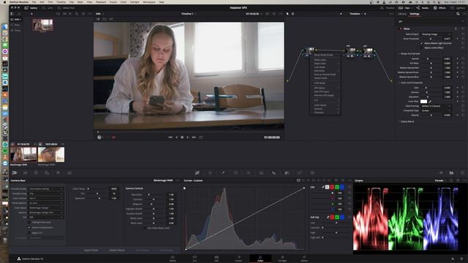Toggle Alpha Masks Light Sources checkbox
This screenshot has height=263, width=468.
pyautogui.click(x=422, y=43)
